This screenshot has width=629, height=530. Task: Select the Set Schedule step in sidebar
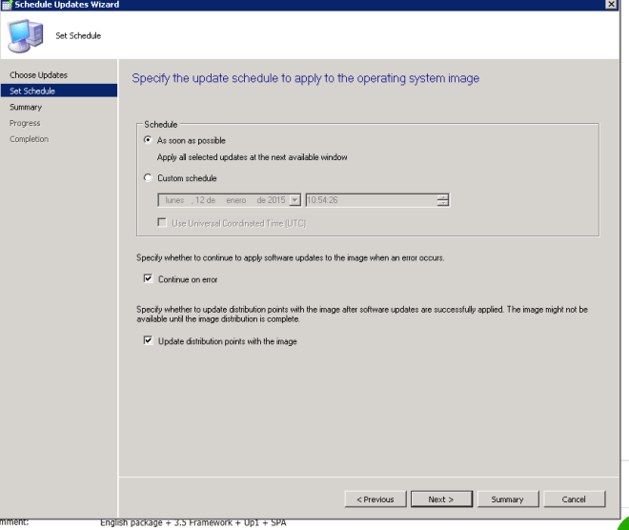[x=32, y=91]
